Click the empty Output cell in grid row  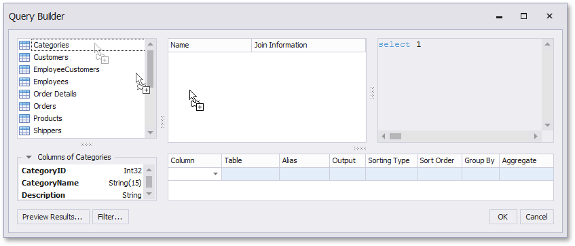click(x=348, y=174)
